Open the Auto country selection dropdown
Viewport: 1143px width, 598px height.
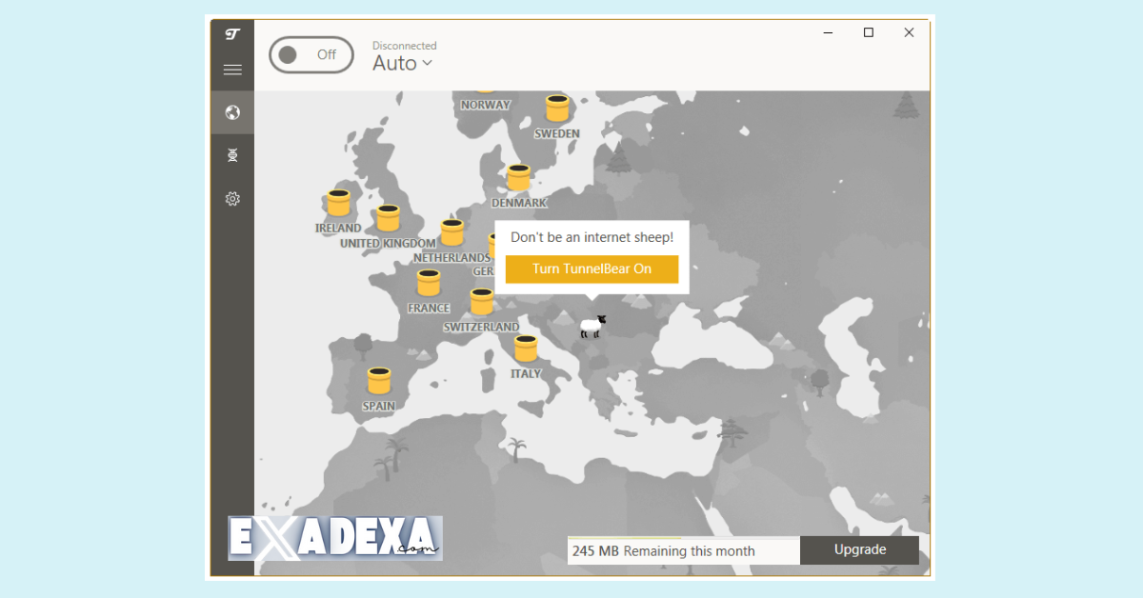coord(402,63)
